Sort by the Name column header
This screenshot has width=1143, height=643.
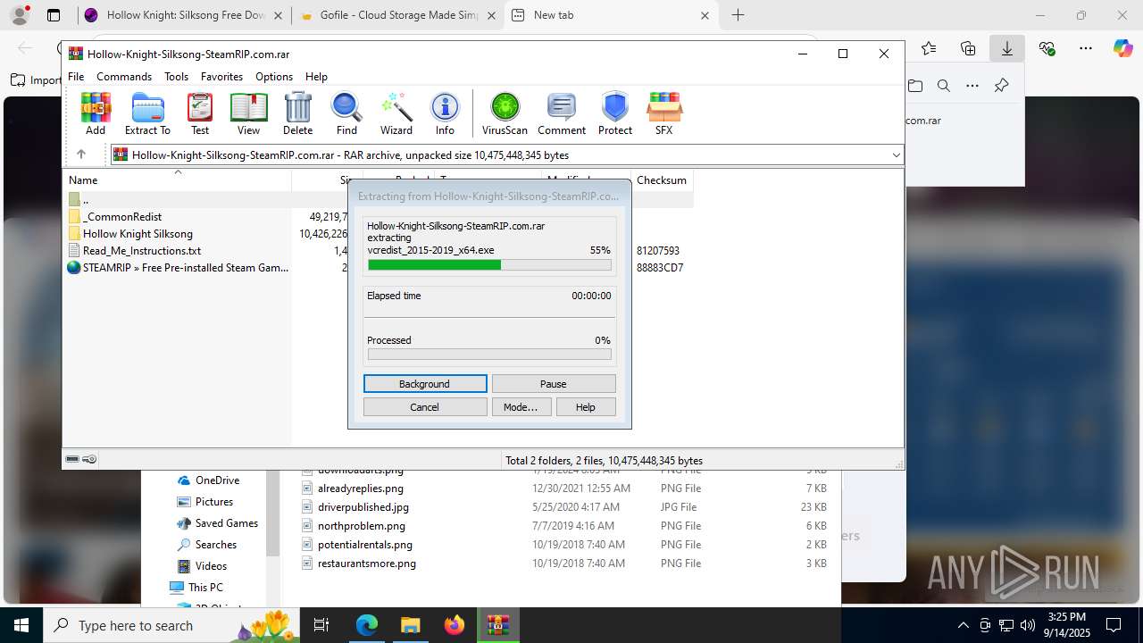pyautogui.click(x=177, y=180)
